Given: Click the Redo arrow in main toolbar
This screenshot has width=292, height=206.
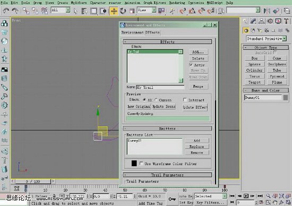Looking at the screenshot, I should 15,11.
